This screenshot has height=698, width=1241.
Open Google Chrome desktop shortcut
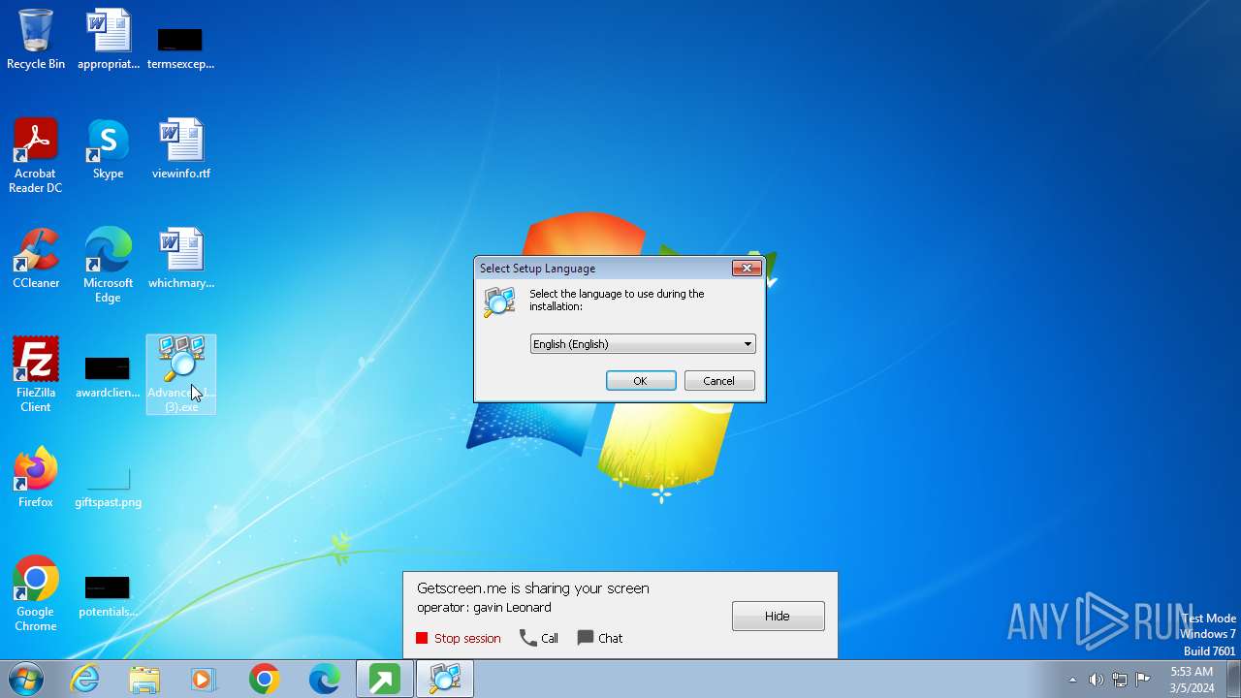pos(36,593)
